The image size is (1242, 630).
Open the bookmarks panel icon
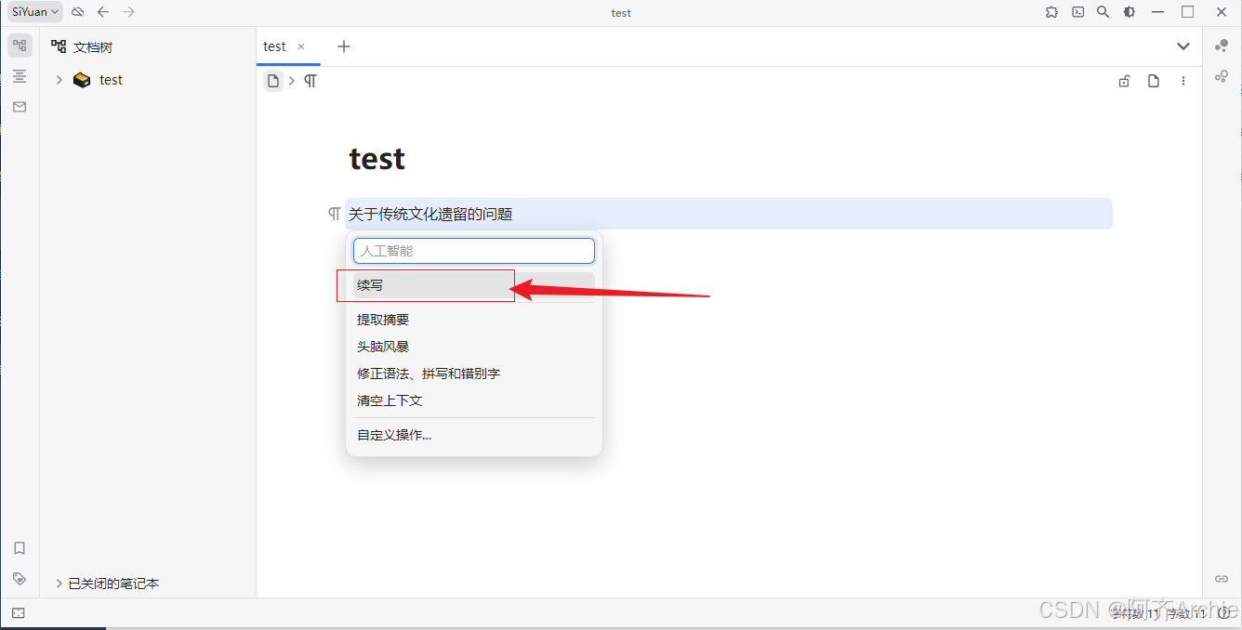tap(20, 548)
